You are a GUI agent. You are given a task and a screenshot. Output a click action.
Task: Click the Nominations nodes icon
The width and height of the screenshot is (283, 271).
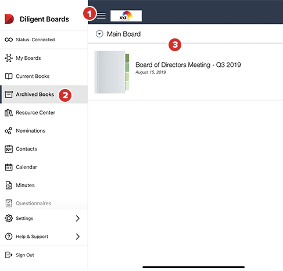coord(9,131)
